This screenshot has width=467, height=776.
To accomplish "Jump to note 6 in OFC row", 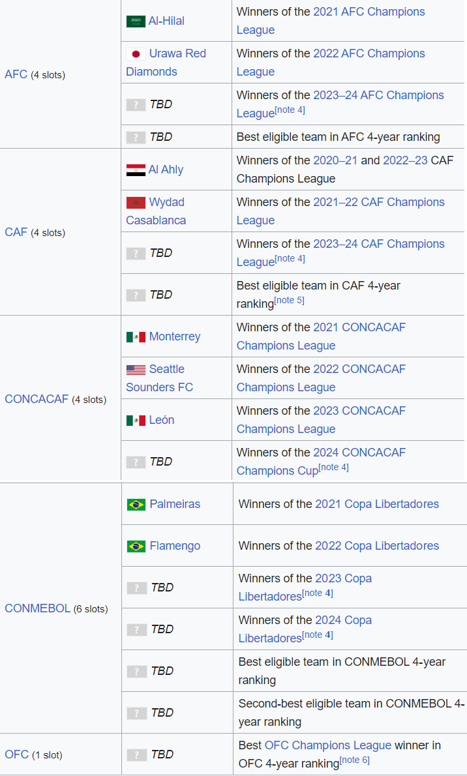I will click(x=354, y=760).
